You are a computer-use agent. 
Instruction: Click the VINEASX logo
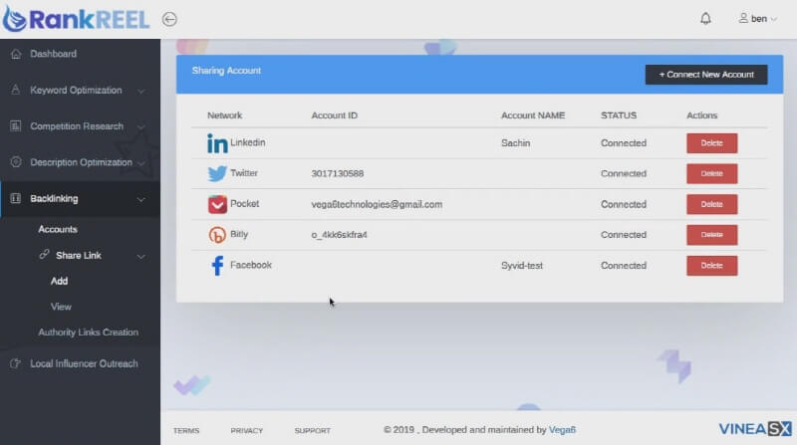[x=755, y=429]
